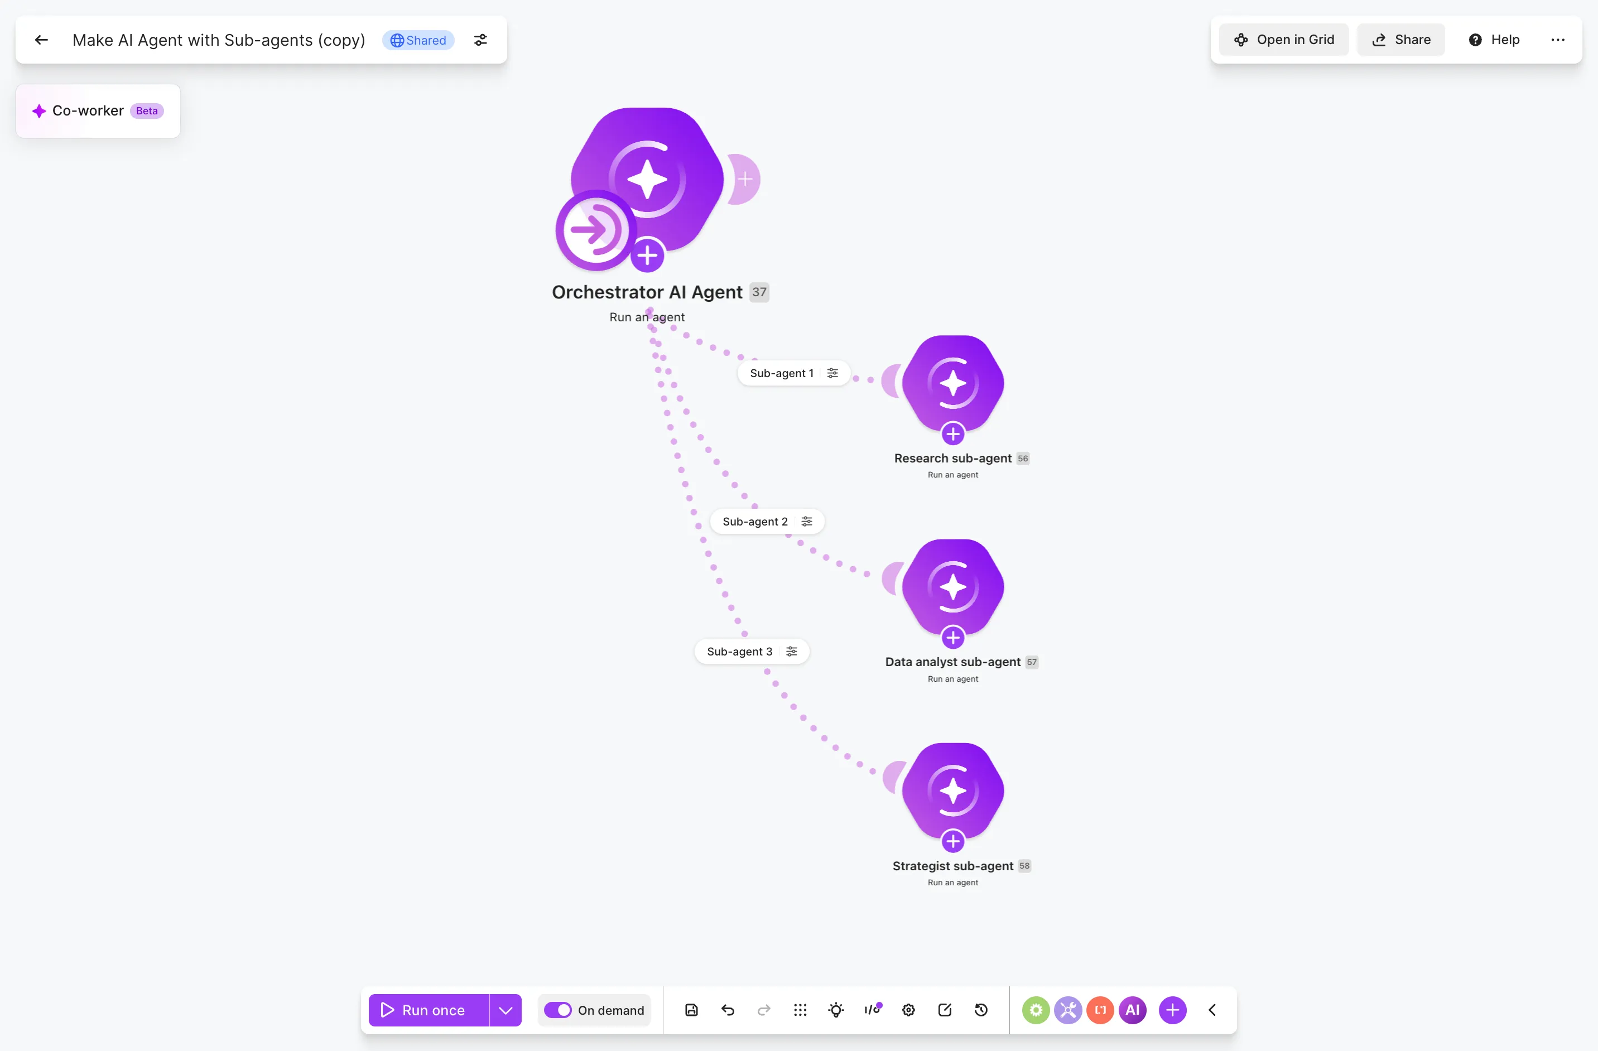
Task: Open the Co-worker Beta panel
Action: pyautogui.click(x=98, y=111)
